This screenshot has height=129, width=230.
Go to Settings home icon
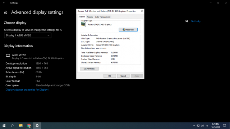pyautogui.click(x=6, y=12)
